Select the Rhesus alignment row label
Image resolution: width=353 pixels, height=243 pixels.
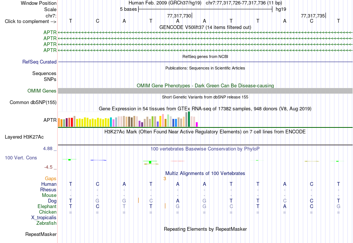48,190
